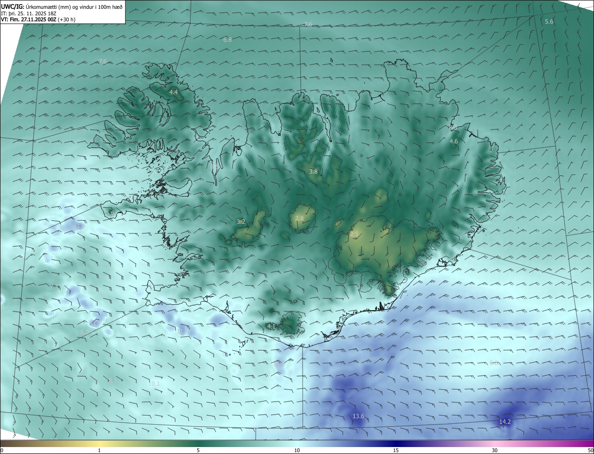Screen dimensions: 594x454
Task: Click the 9.8 value in the southeast ocean
Action: click(494, 363)
